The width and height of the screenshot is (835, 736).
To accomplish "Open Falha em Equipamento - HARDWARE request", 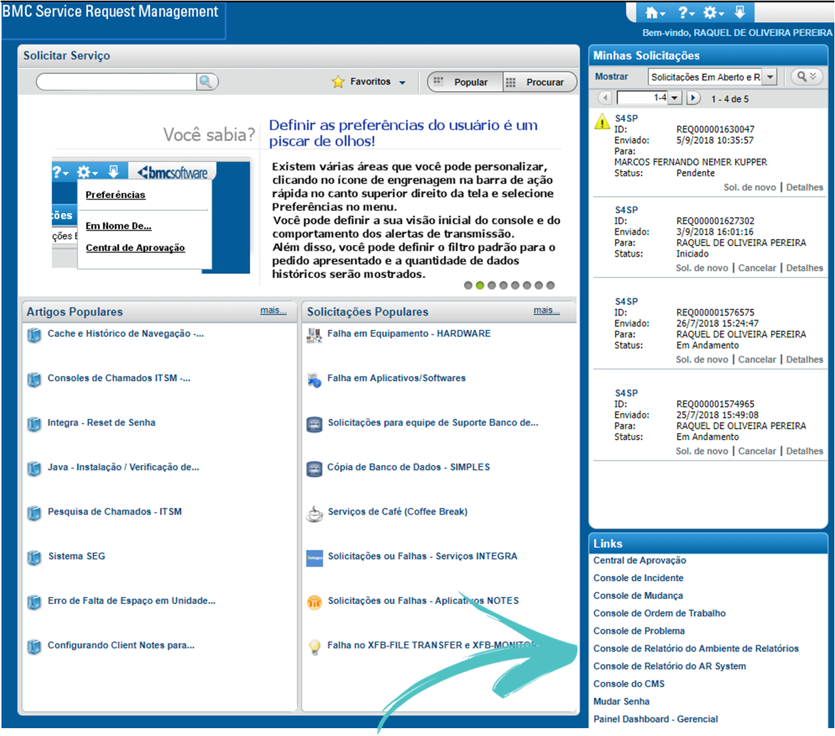I will pos(409,333).
